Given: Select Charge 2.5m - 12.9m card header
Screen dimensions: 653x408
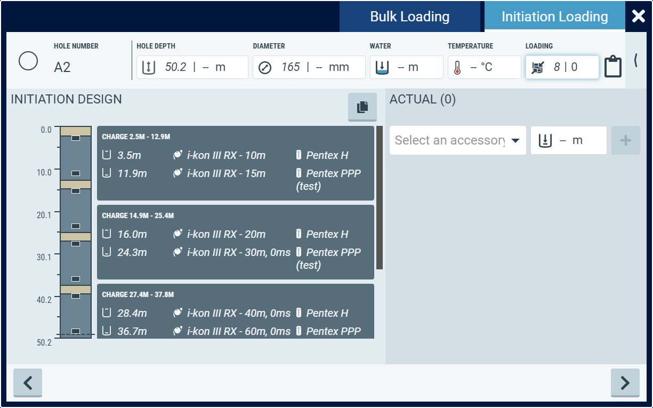Looking at the screenshot, I should [136, 137].
